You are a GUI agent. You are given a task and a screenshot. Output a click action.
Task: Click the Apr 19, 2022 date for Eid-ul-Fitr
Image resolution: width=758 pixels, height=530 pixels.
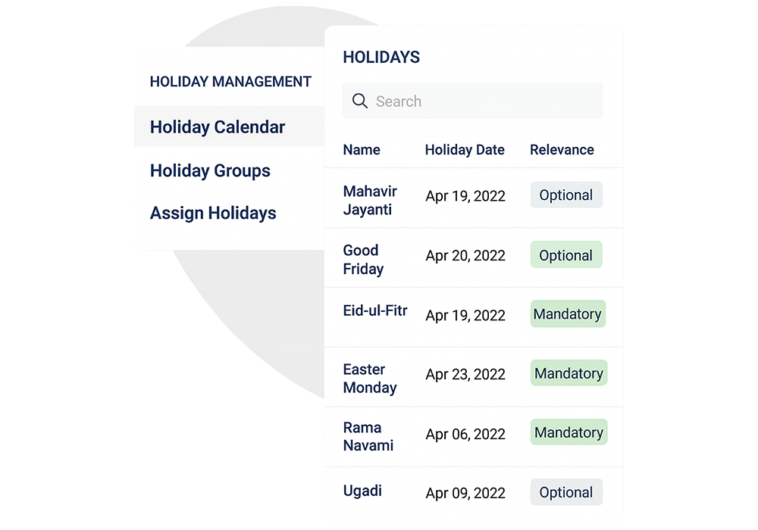click(465, 316)
